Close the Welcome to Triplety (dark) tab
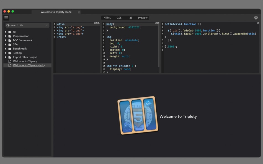Viewport: 263px width, 164px height. coord(79,12)
